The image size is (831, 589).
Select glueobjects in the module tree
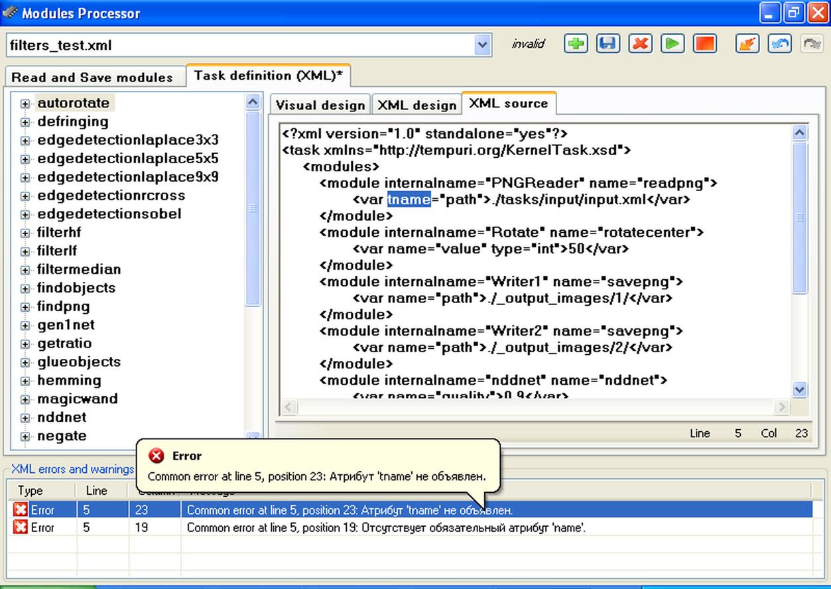79,361
